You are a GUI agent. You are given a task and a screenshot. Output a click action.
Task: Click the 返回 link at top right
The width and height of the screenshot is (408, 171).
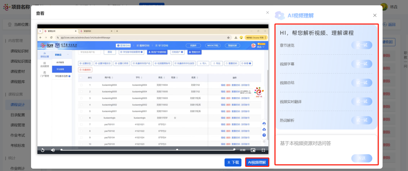(389, 25)
